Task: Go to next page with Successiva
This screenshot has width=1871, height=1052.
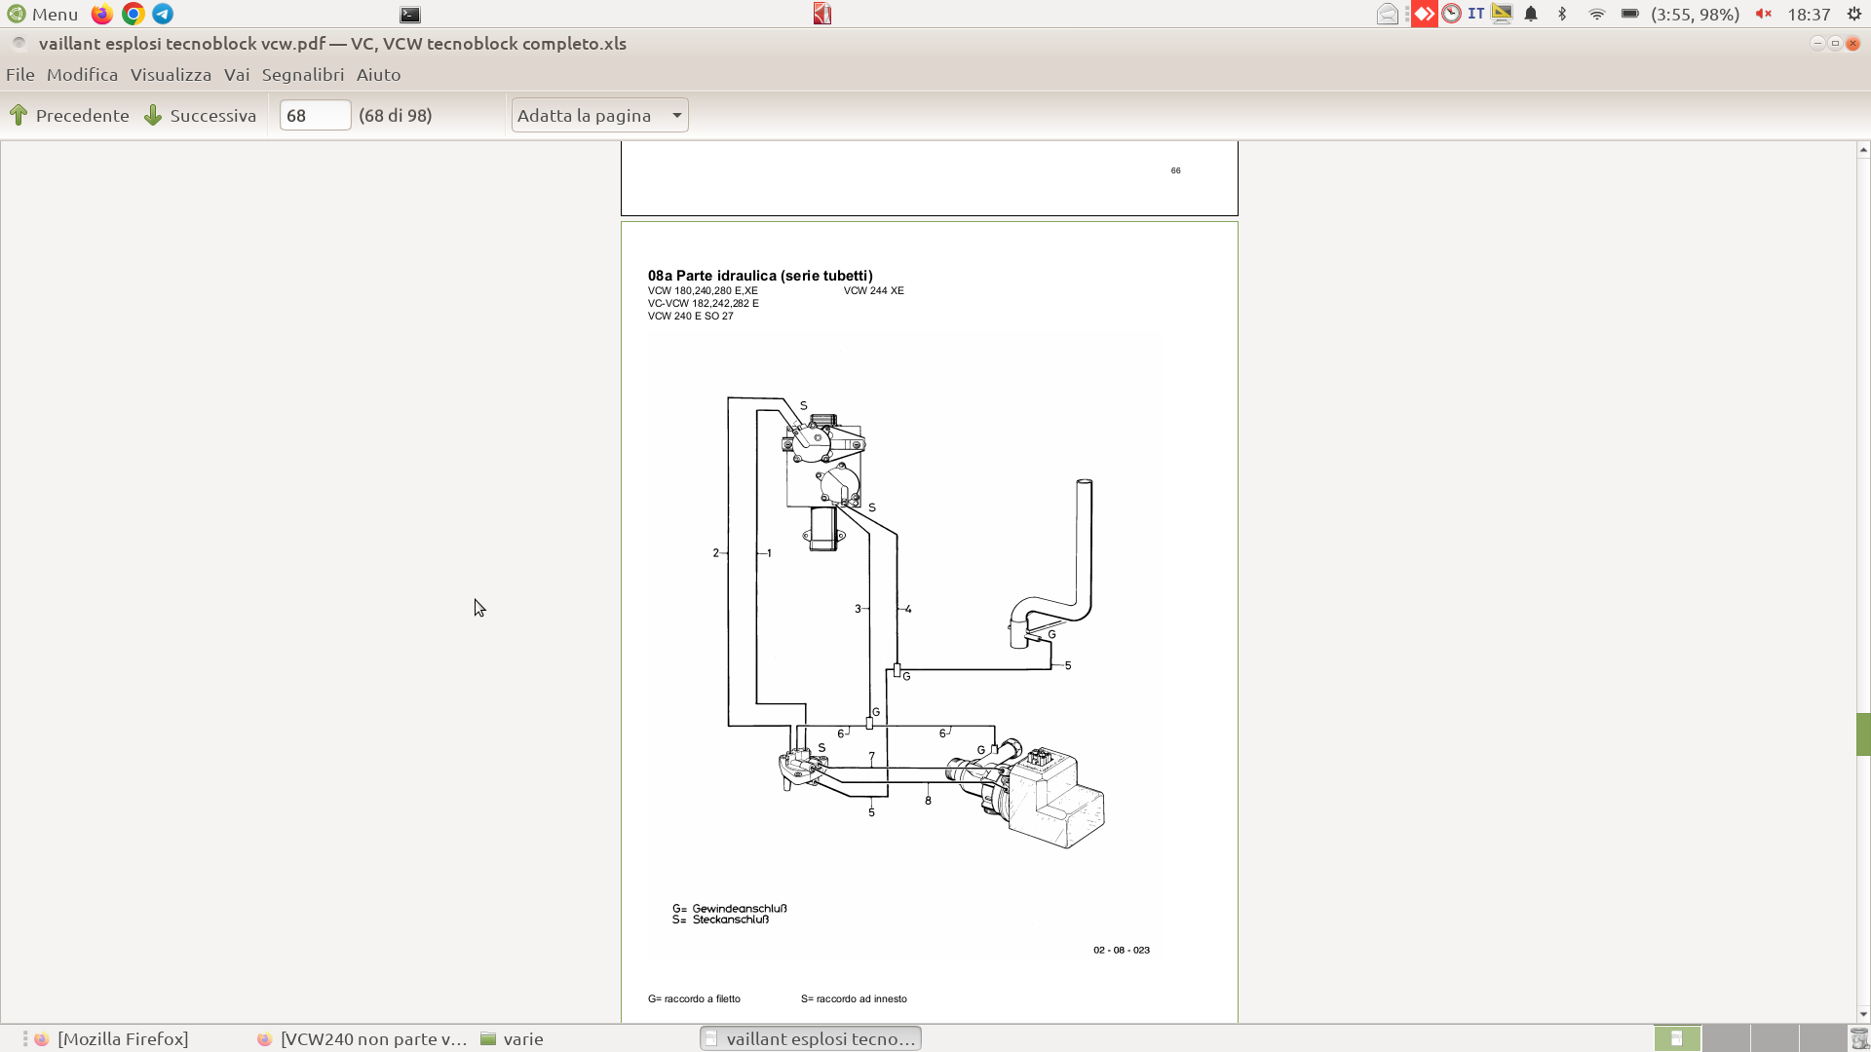Action: (x=201, y=115)
